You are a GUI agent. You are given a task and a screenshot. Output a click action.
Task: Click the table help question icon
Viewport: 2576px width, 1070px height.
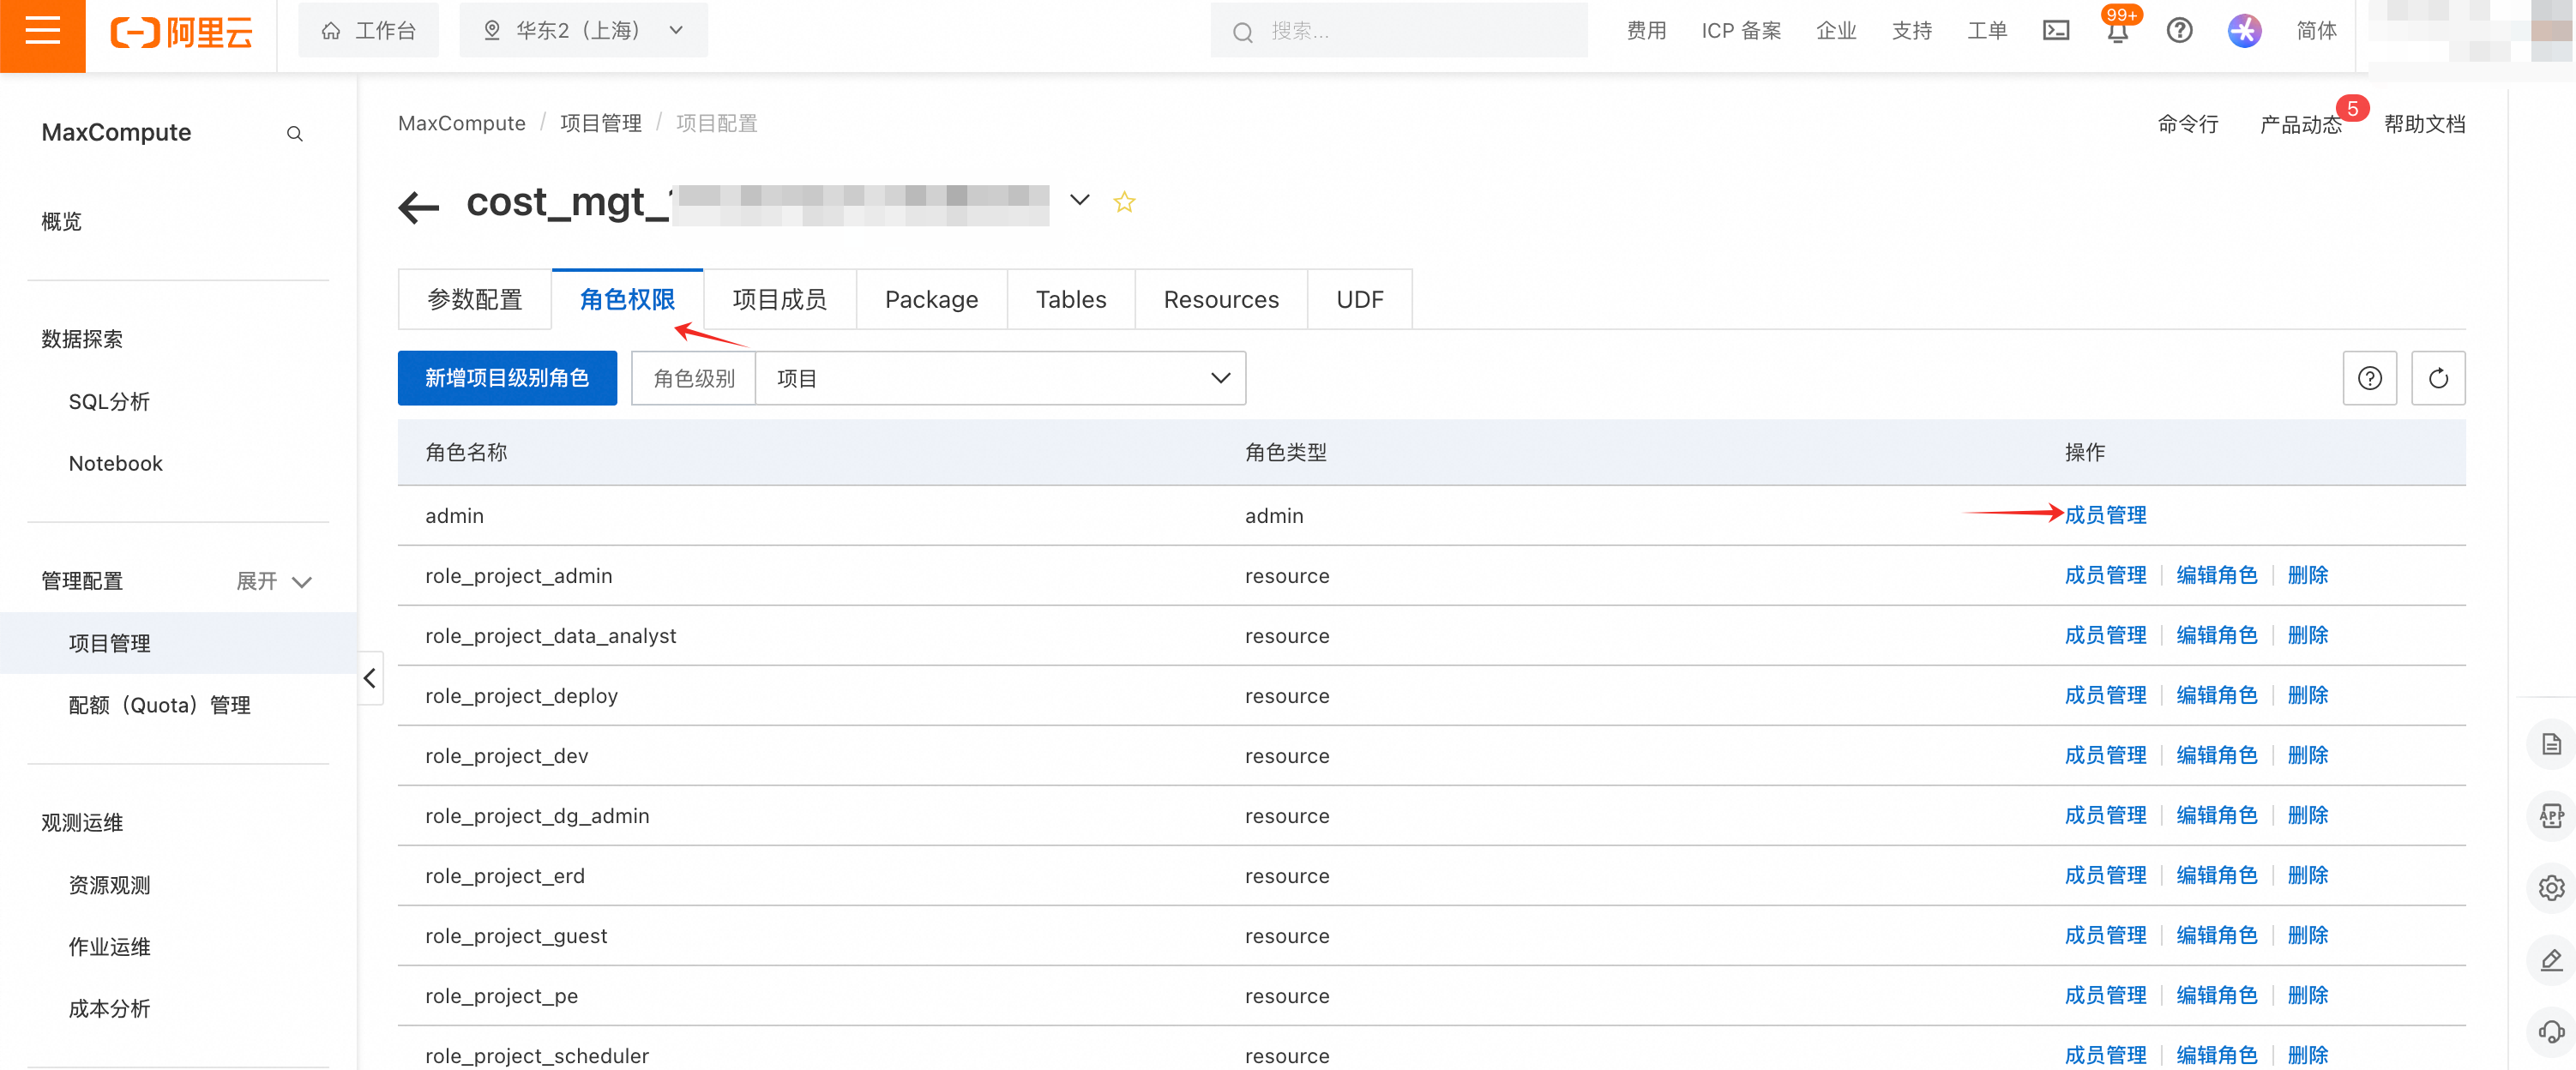[2369, 378]
